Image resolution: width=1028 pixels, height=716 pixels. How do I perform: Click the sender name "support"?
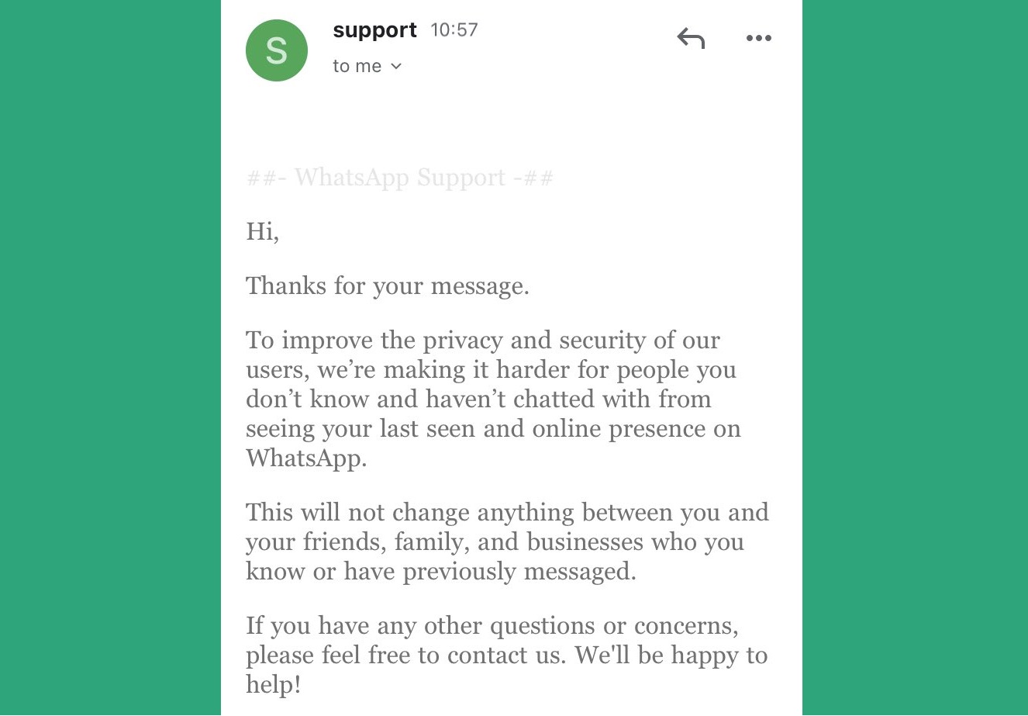pos(375,30)
